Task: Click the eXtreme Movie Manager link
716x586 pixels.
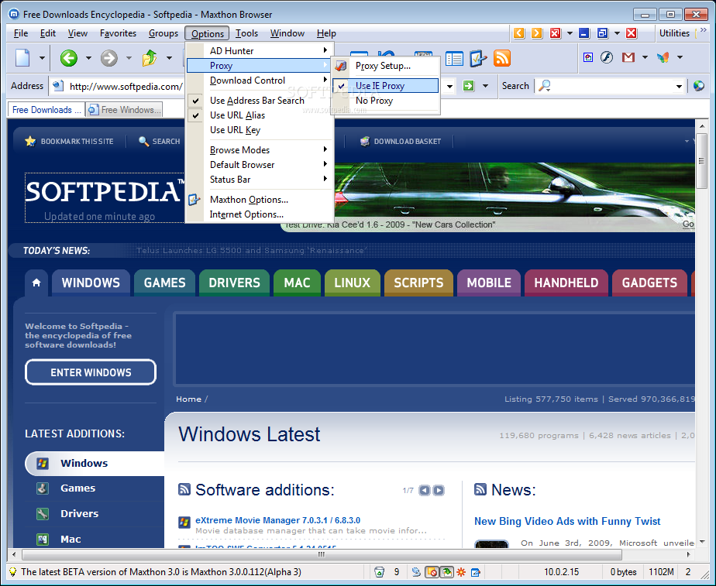Action: (277, 520)
